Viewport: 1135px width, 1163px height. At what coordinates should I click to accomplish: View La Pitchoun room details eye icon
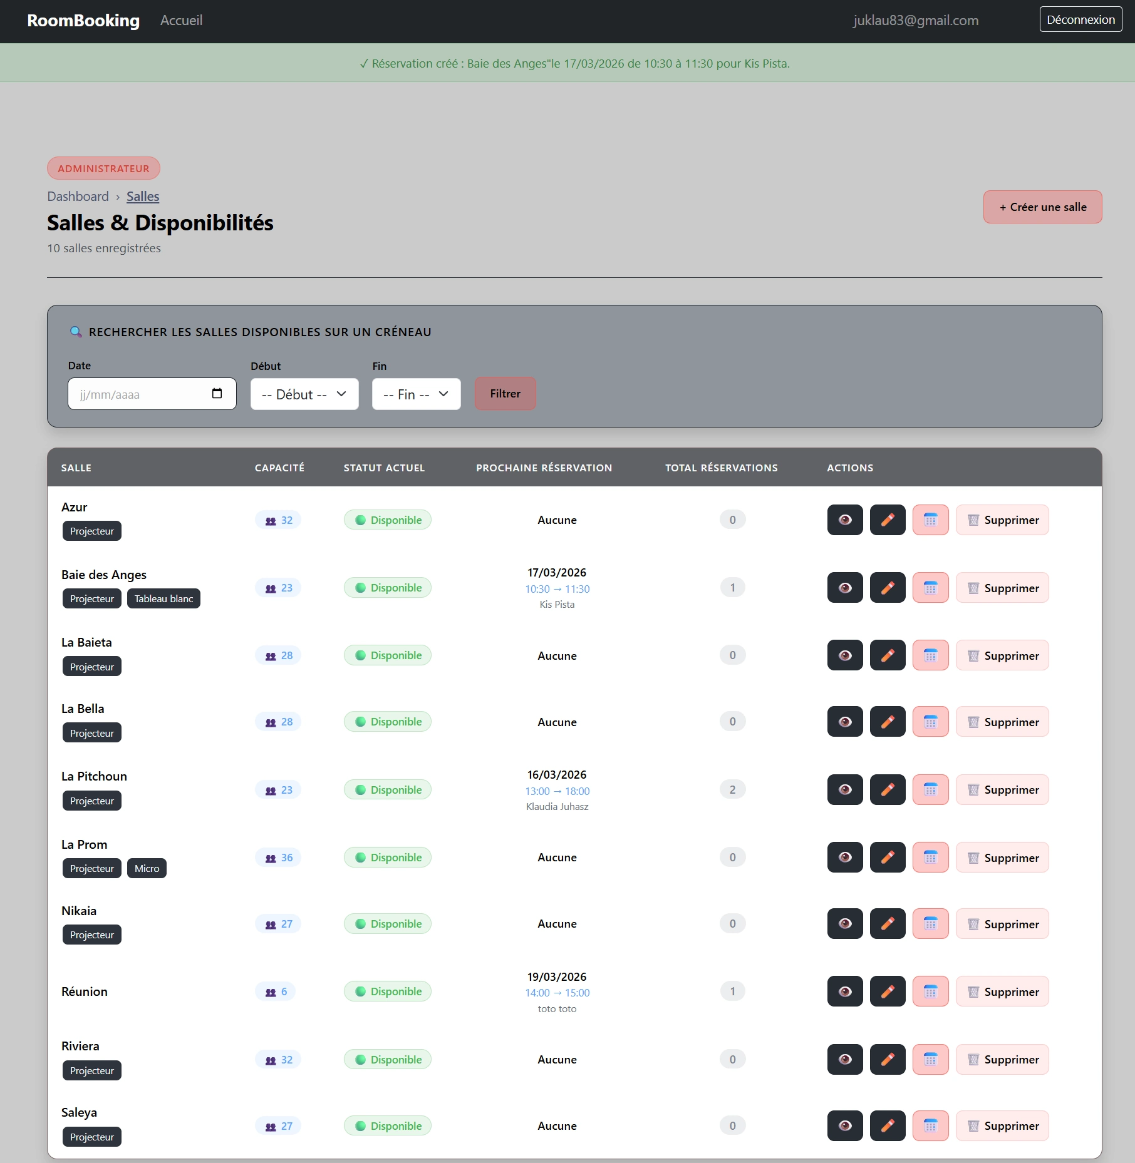(x=844, y=790)
